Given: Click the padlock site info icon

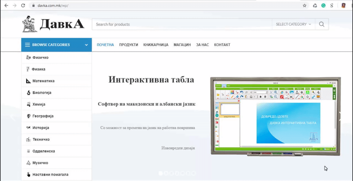Looking at the screenshot, I should pyautogui.click(x=34, y=6).
